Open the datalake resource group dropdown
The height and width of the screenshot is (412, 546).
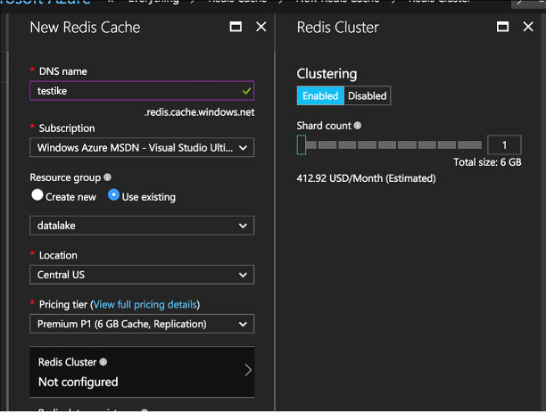tap(142, 226)
